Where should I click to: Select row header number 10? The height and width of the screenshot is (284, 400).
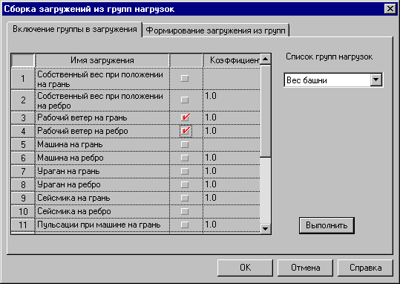(x=23, y=211)
